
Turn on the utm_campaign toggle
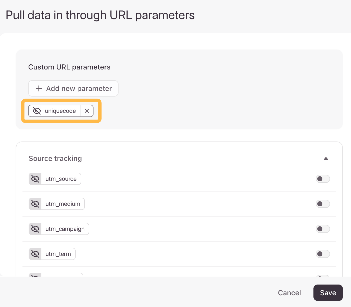[323, 229]
